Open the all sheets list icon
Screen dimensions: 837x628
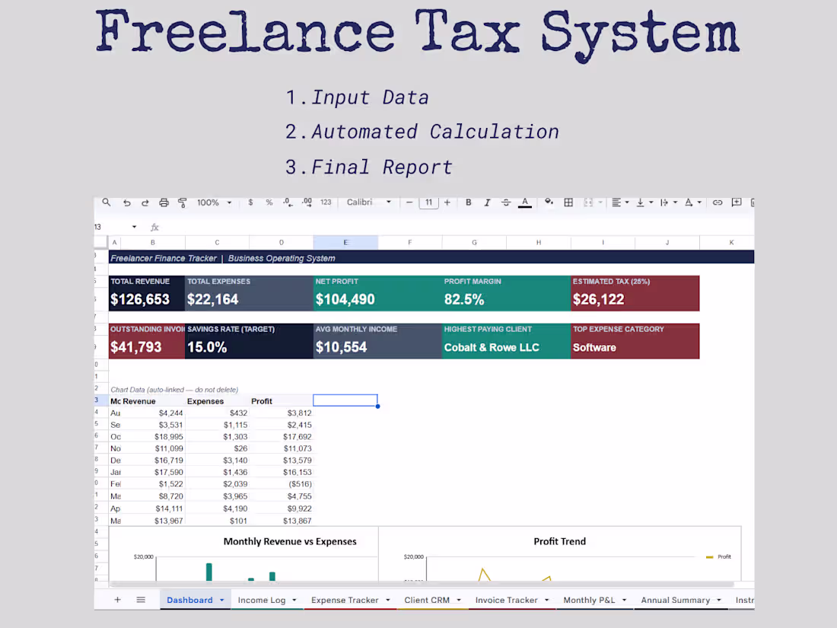tap(141, 600)
